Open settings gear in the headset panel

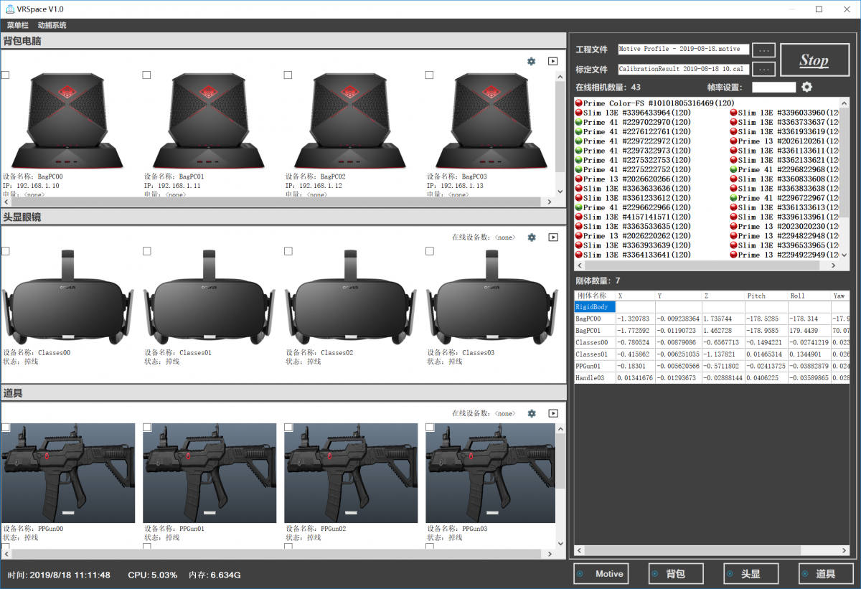[532, 237]
